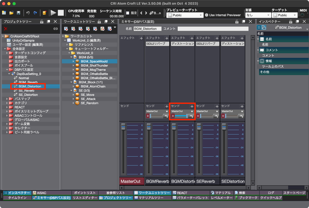The width and height of the screenshot is (309, 208).
Task: Click the gear icon beside Use Internal Previewer
Action: [206, 15]
